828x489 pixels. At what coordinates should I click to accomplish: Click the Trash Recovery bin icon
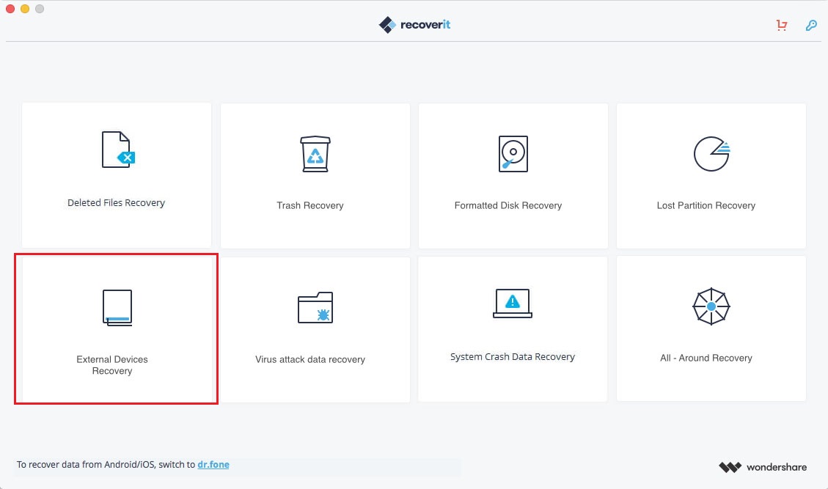pyautogui.click(x=315, y=154)
